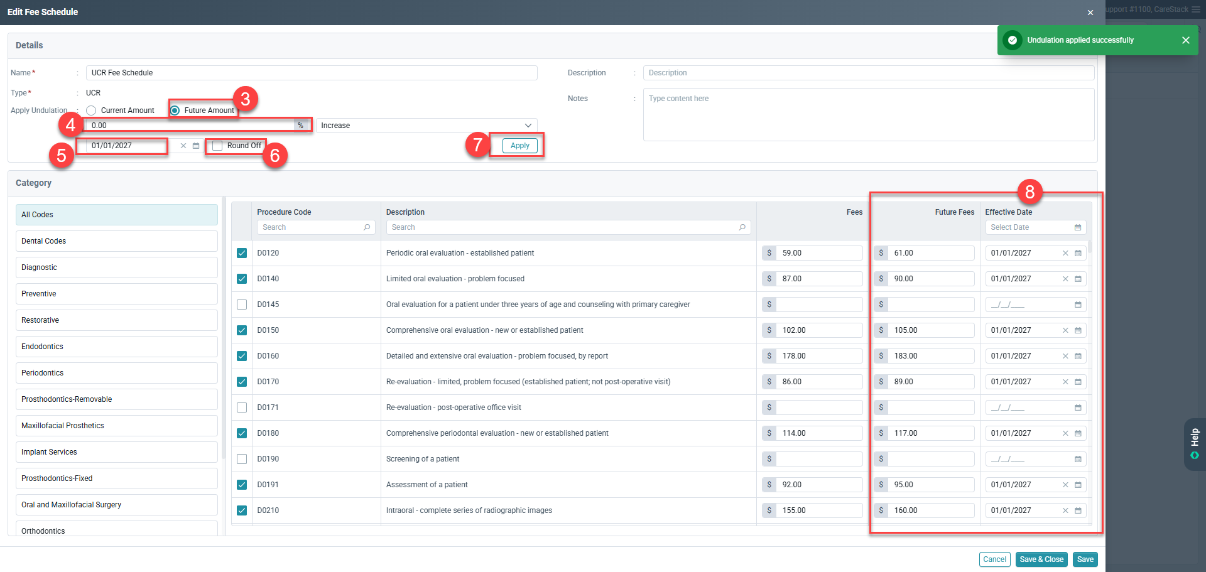Open calendar in Effective Date header filter

pyautogui.click(x=1078, y=227)
